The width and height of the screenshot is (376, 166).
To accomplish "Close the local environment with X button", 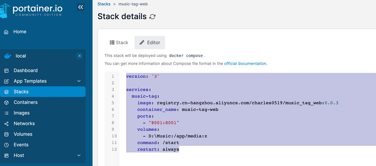I will 80,56.
